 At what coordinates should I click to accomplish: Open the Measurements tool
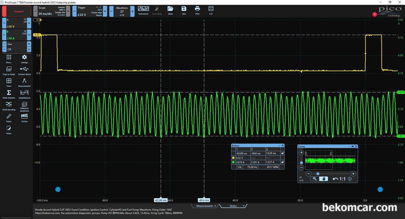pos(24,82)
